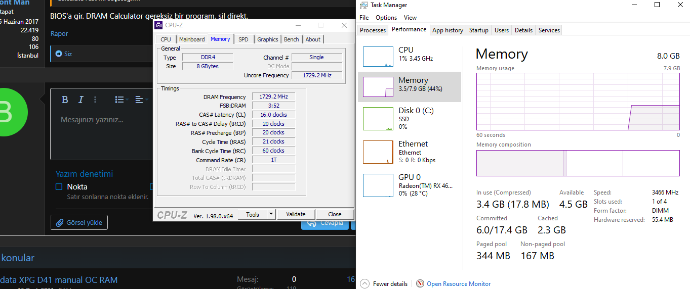
Task: Expand the Tools dropdown arrow in CPU-Z
Action: pos(271,214)
